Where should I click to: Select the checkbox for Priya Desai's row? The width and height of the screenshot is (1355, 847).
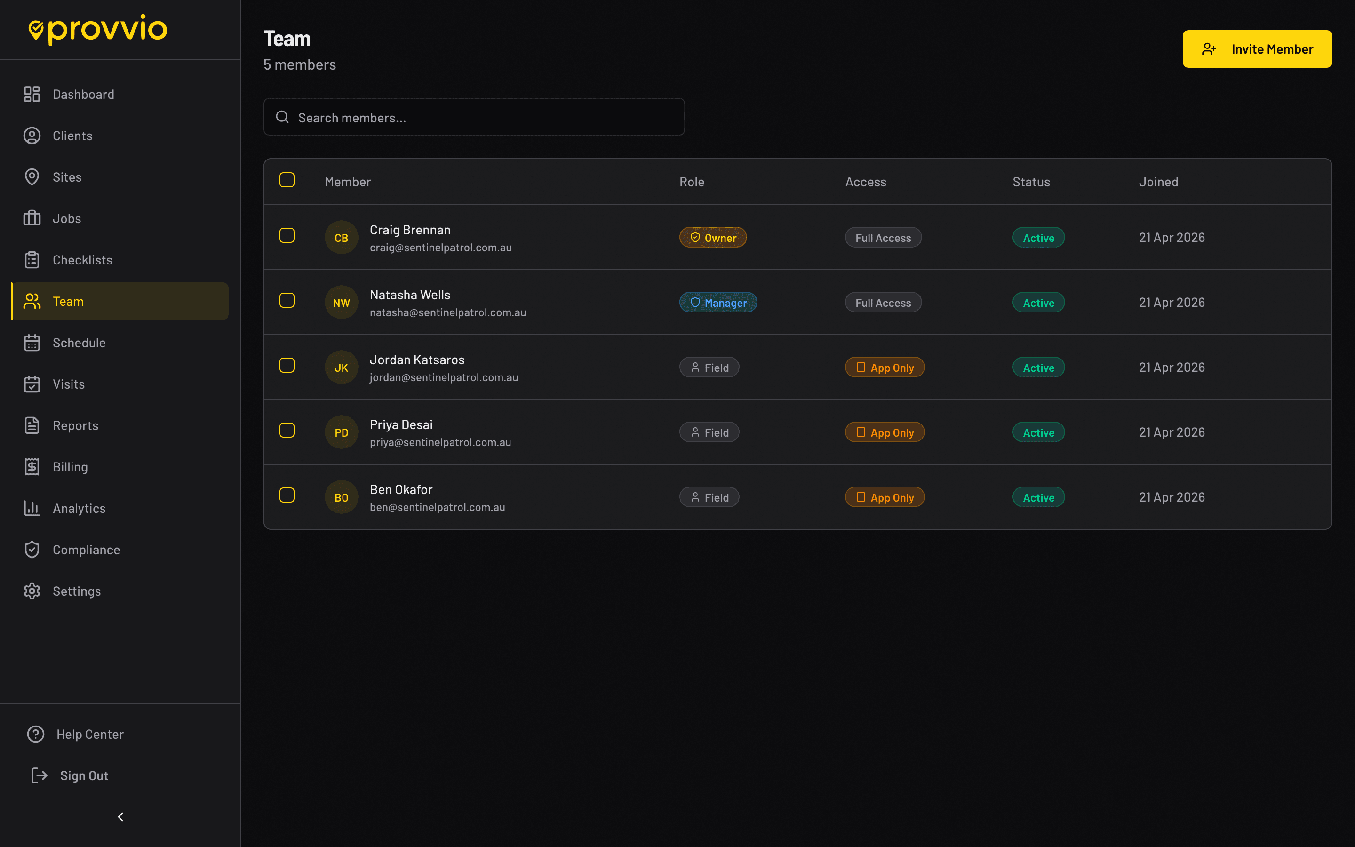[287, 430]
